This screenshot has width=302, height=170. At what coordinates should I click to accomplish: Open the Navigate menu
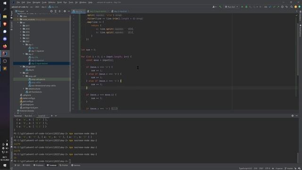tap(36, 2)
